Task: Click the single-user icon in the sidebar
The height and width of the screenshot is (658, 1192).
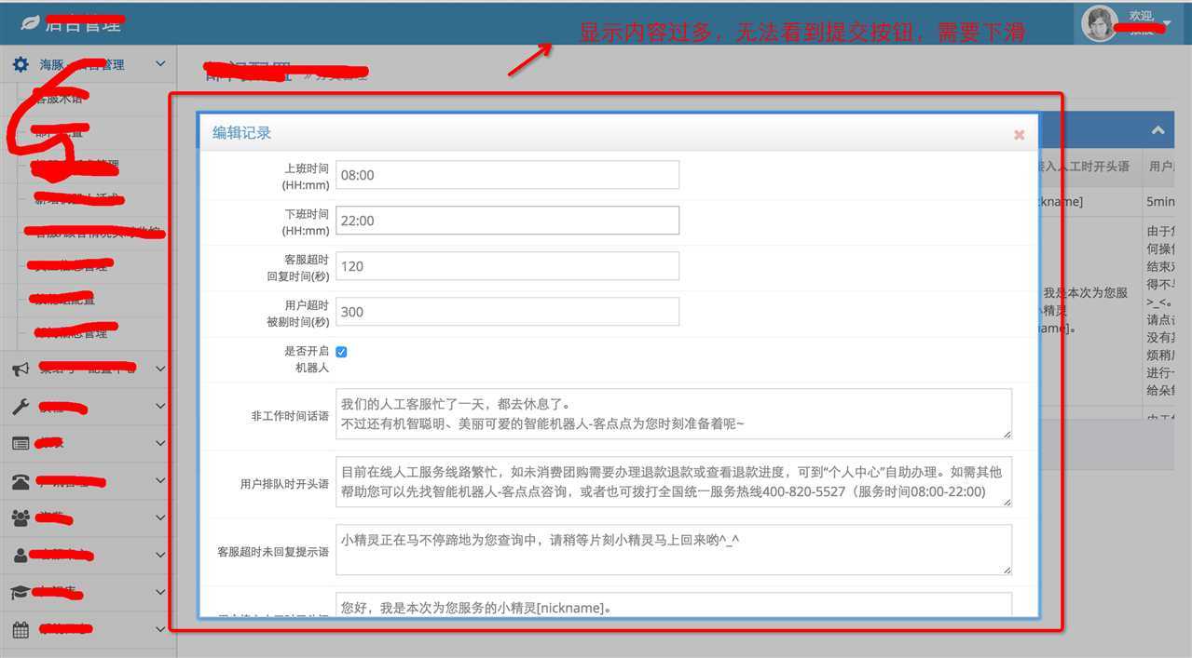Action: (x=21, y=555)
